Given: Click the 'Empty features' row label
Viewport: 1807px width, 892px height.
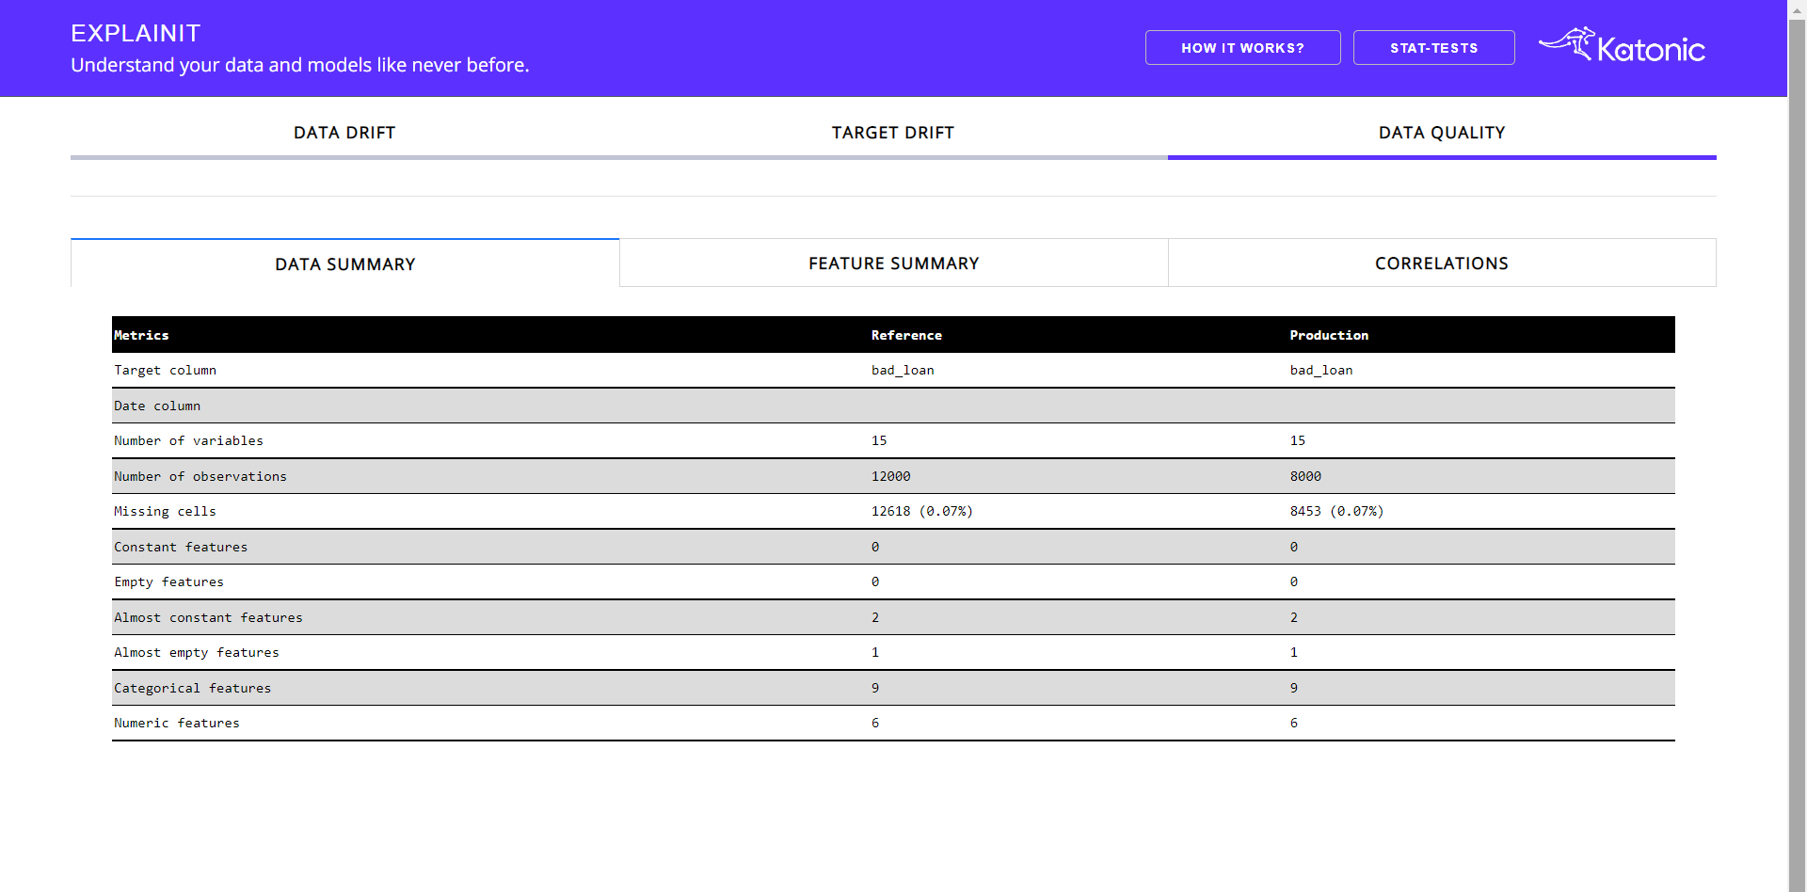Looking at the screenshot, I should [169, 581].
